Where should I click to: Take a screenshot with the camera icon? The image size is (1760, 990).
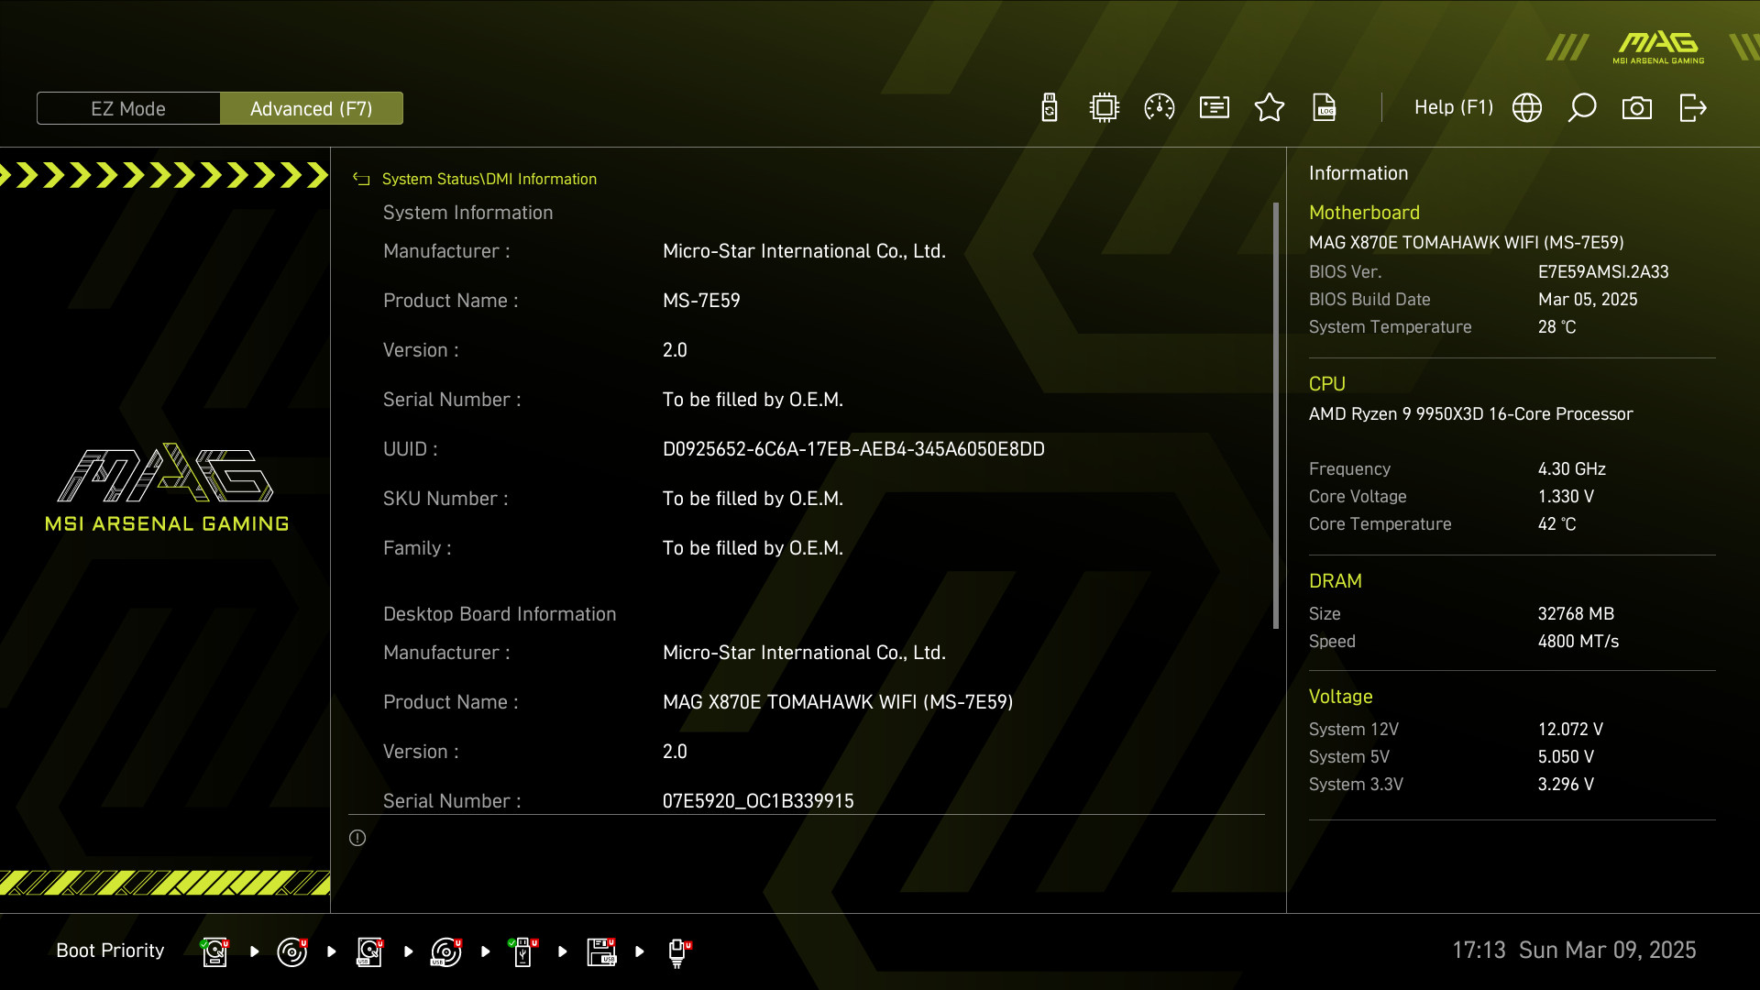click(1637, 108)
